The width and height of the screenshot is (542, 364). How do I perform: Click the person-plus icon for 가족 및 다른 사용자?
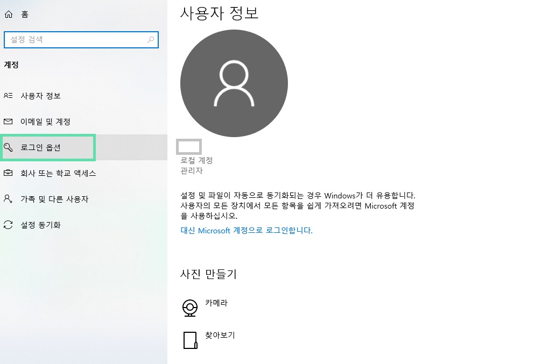(x=8, y=199)
